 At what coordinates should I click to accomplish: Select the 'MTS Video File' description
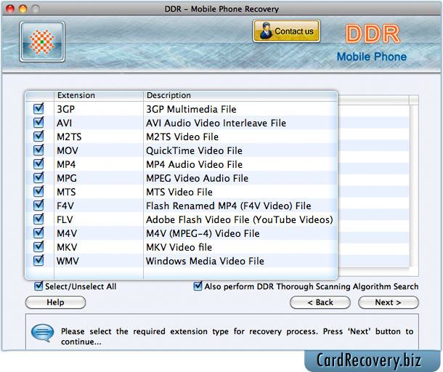point(179,193)
